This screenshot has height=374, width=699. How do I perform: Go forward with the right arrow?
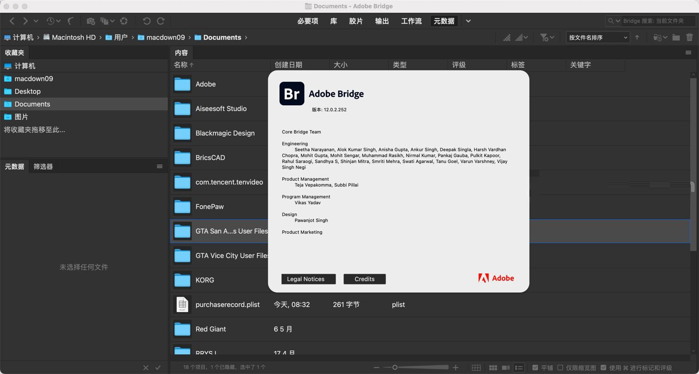click(x=25, y=21)
